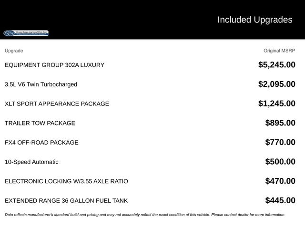Click the $1,245.00 price
Screen dimensions: 305x229
[x=276, y=104]
